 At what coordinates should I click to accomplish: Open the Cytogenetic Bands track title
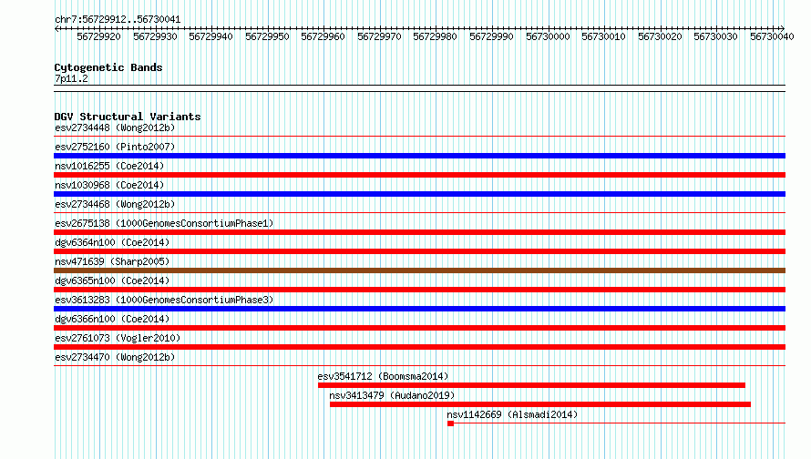108,67
